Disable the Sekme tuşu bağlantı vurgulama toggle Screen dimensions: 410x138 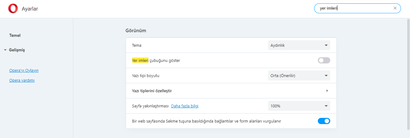324,121
